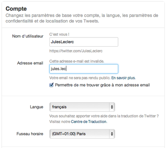Image resolution: width=167 pixels, height=148 pixels.
Task: Click the Adresse email label
Action: coord(30,63)
